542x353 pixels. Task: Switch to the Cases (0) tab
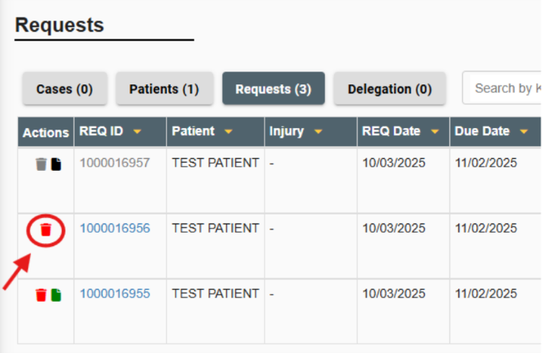65,89
